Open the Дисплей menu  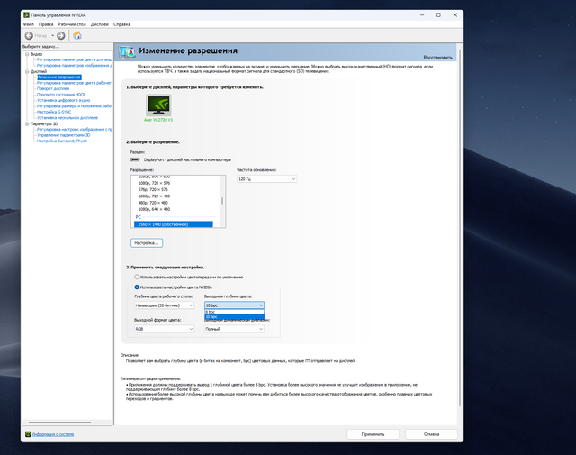point(100,24)
